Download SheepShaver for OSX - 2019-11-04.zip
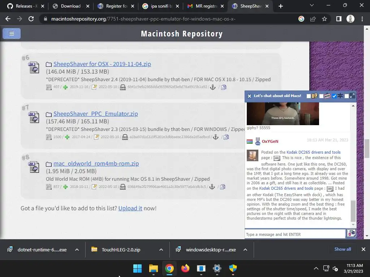This screenshot has width=370, height=277. pos(102,64)
